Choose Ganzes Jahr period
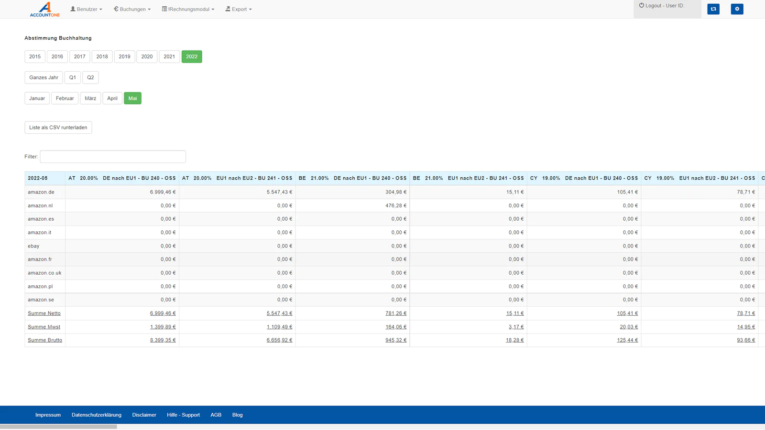The height and width of the screenshot is (430, 765). [44, 77]
